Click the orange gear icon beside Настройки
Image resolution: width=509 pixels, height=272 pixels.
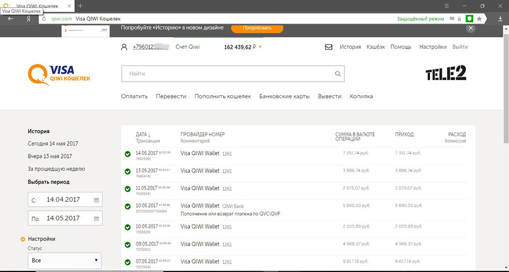click(x=23, y=239)
